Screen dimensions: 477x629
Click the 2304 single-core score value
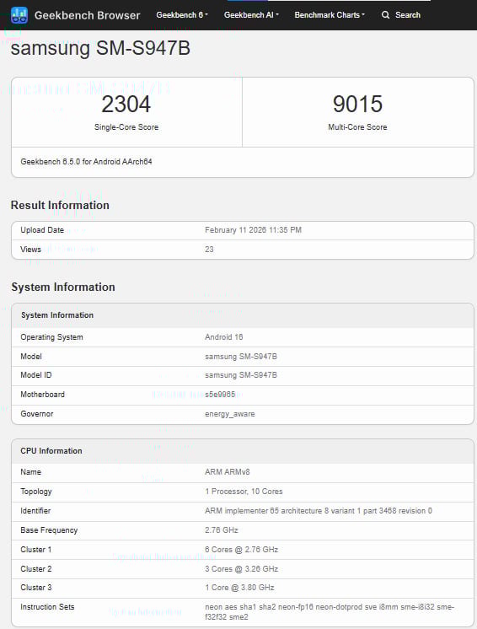coord(126,104)
